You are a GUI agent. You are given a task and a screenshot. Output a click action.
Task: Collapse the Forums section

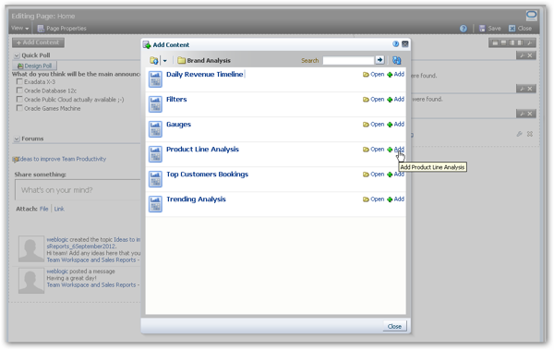point(17,139)
